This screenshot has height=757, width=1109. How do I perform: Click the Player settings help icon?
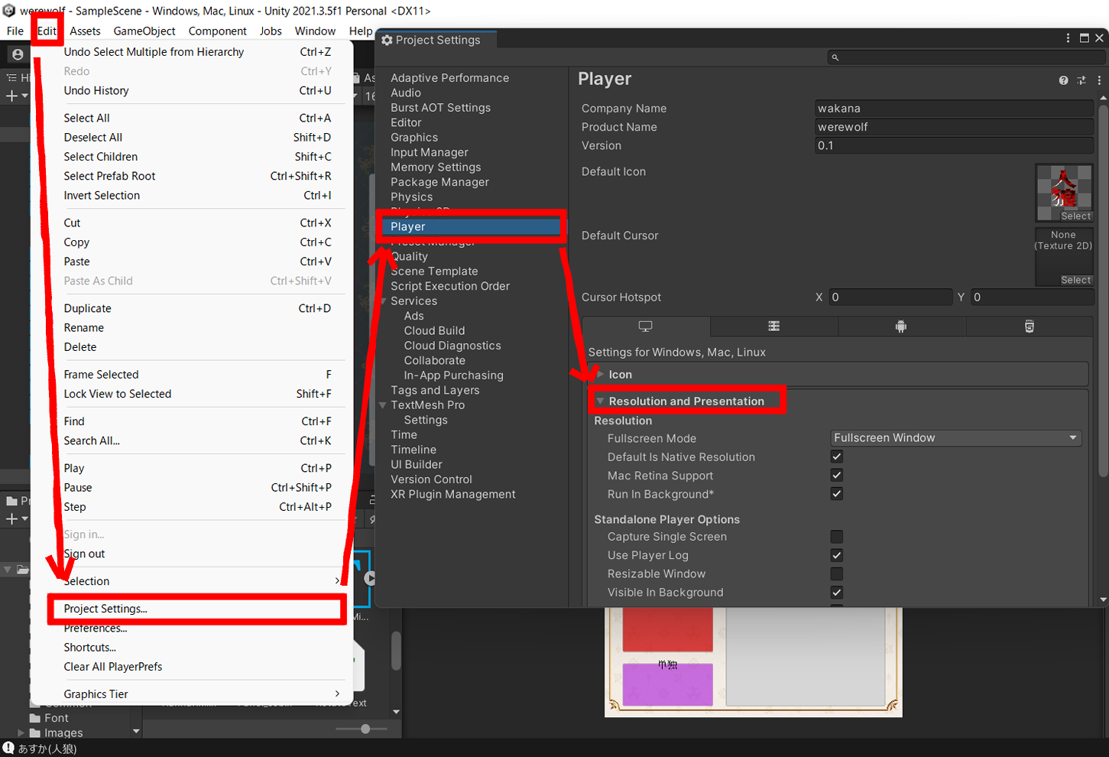(x=1063, y=80)
